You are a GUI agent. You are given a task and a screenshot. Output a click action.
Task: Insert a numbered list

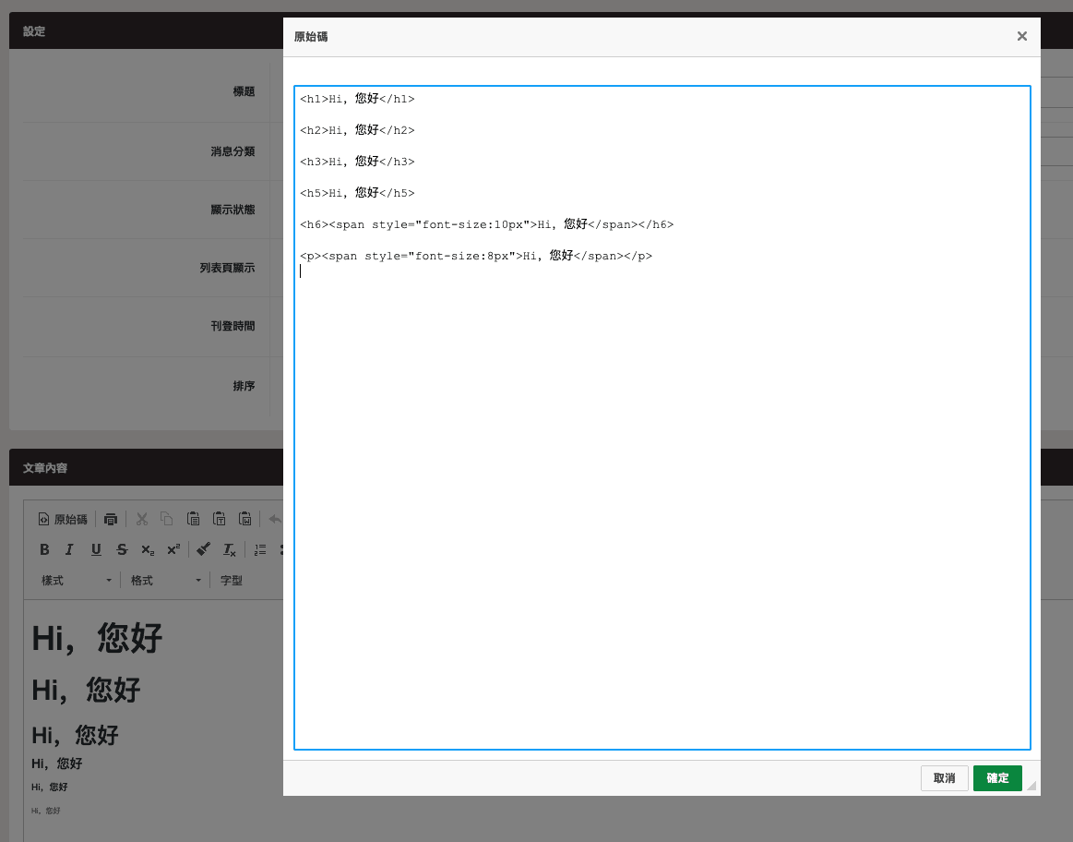click(260, 550)
